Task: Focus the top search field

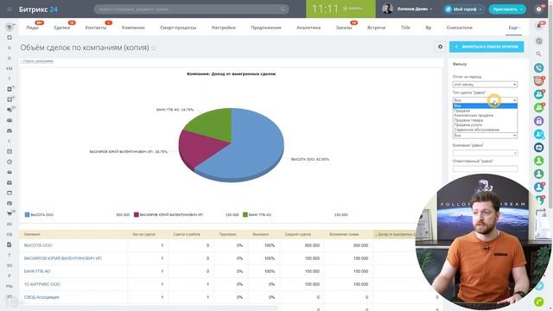Action: 191,10
